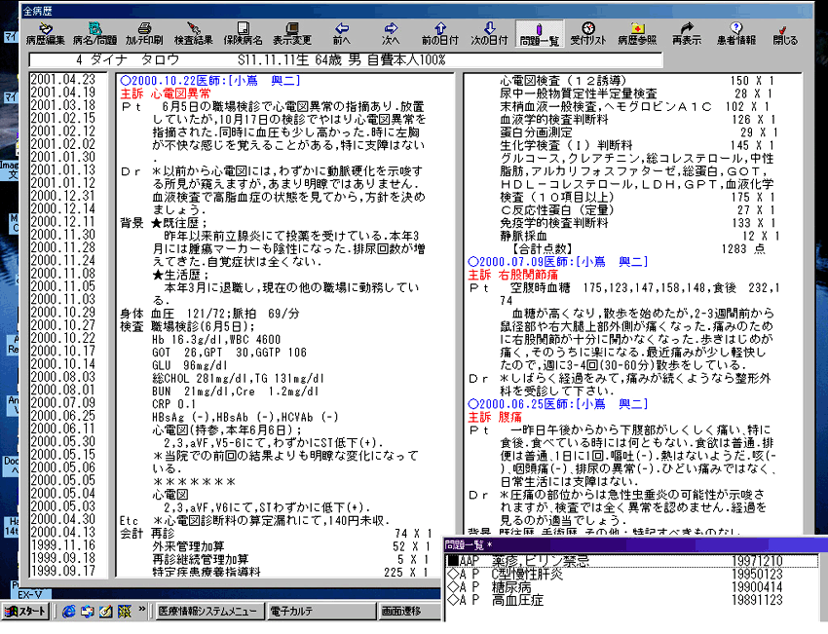
Task: Click the chief complaint 主訴 心電図異常
Action: click(x=166, y=93)
